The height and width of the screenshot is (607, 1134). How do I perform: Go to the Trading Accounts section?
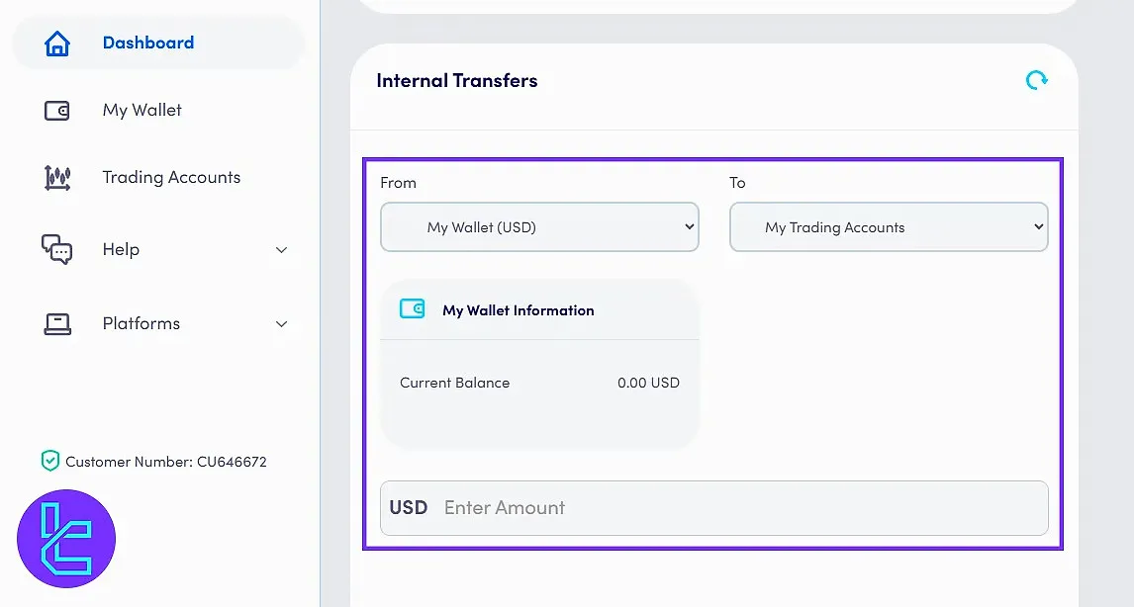(170, 177)
